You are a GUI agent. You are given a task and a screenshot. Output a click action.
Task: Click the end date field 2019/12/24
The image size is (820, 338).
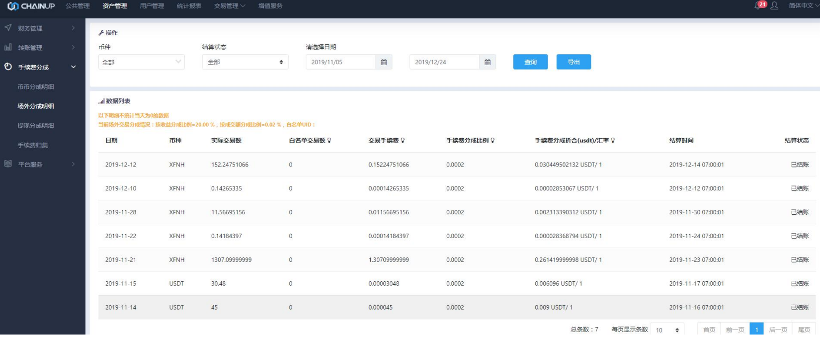tap(445, 62)
